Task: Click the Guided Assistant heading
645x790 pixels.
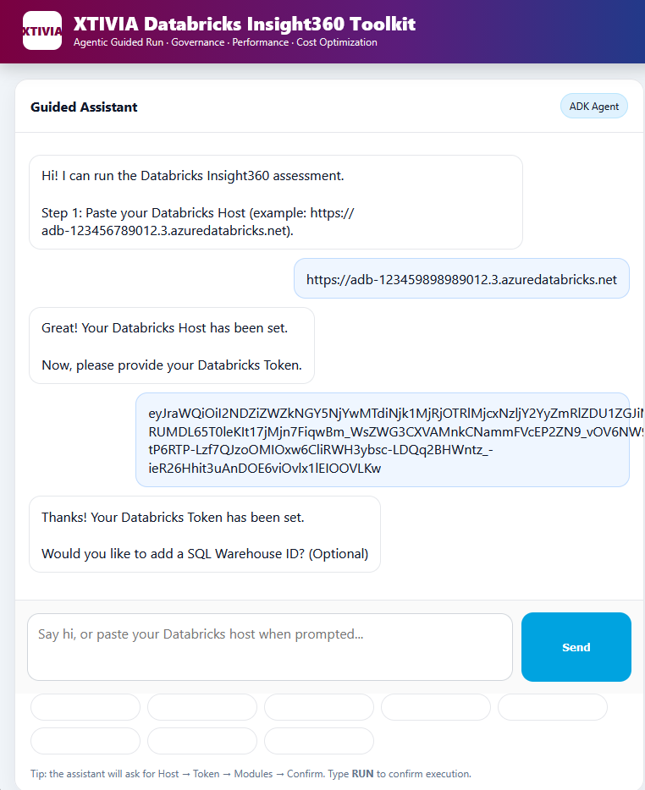Action: [84, 107]
